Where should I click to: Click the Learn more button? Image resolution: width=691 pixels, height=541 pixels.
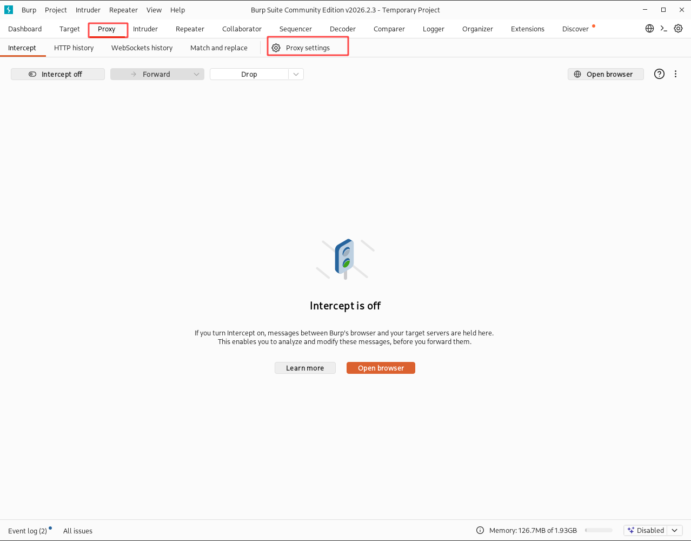coord(305,368)
